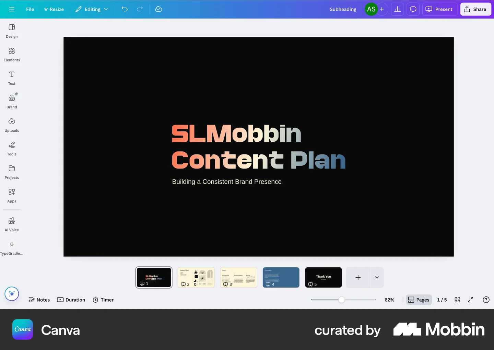
Task: Select the Thank You slide 5 thumbnail
Action: coord(324,277)
